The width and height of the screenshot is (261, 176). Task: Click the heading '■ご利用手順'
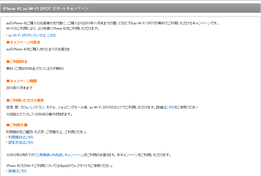pyautogui.click(x=17, y=125)
